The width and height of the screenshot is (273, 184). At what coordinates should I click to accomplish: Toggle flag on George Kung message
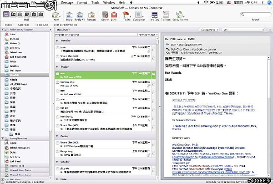click(153, 153)
